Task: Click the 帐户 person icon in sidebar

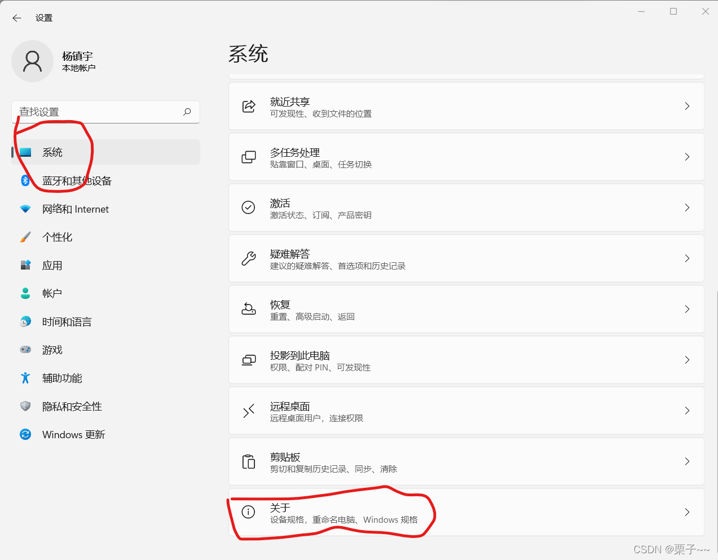Action: [25, 293]
